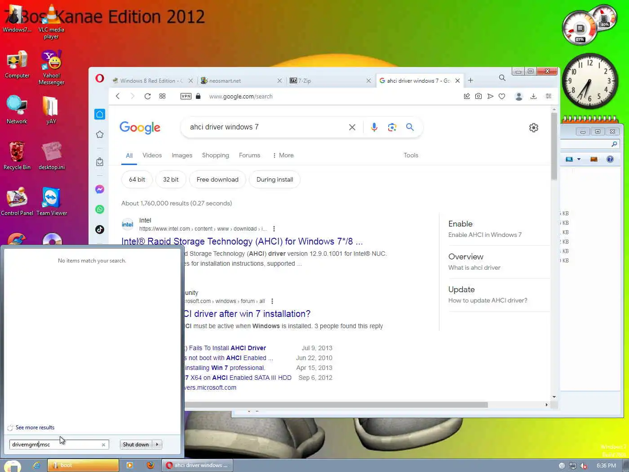Open Firefox from the taskbar
This screenshot has width=629, height=472.
point(150,465)
